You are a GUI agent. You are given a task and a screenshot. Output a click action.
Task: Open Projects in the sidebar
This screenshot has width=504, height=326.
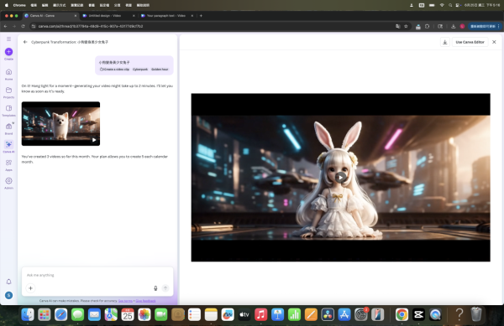pos(8,92)
